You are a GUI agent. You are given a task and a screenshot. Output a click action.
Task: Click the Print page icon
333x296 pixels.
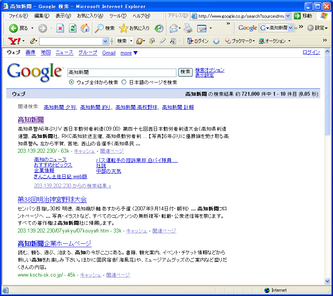click(x=188, y=28)
